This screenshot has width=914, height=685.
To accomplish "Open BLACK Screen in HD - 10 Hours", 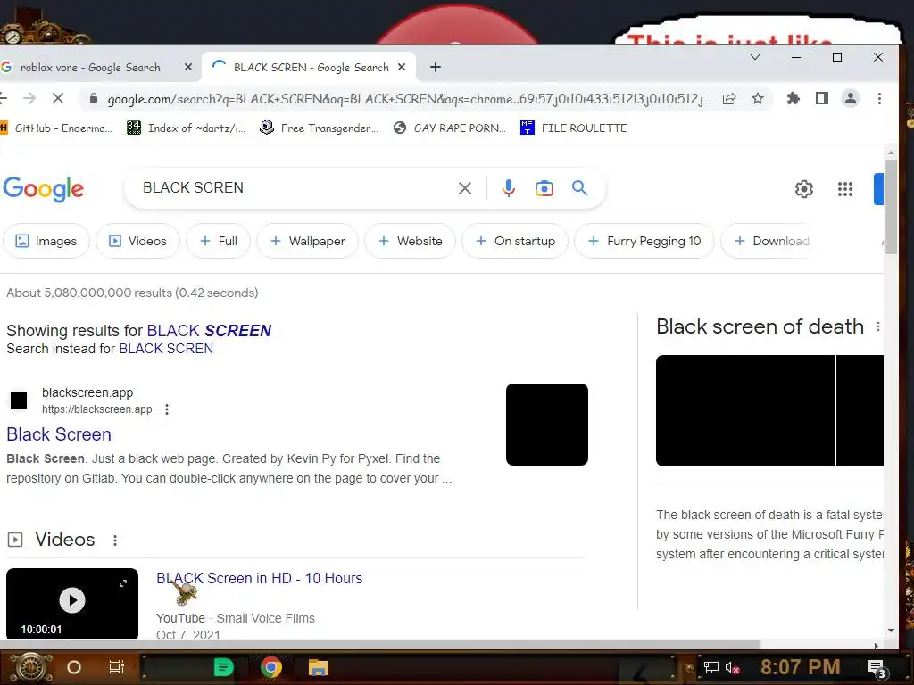I will coord(260,578).
